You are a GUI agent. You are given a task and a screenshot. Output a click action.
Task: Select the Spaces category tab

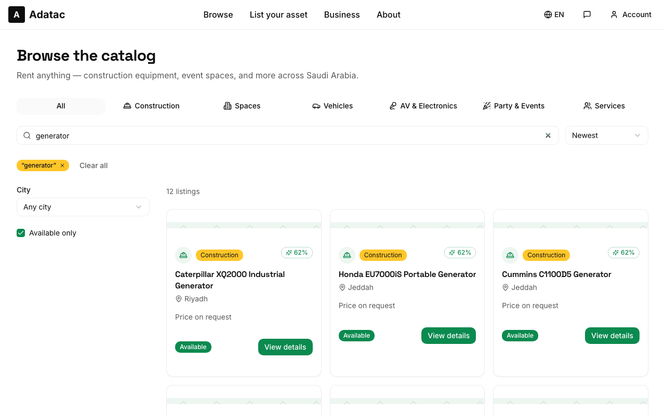pos(242,106)
